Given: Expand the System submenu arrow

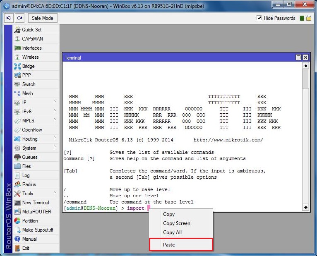Looking at the screenshot, I should click(55, 147).
